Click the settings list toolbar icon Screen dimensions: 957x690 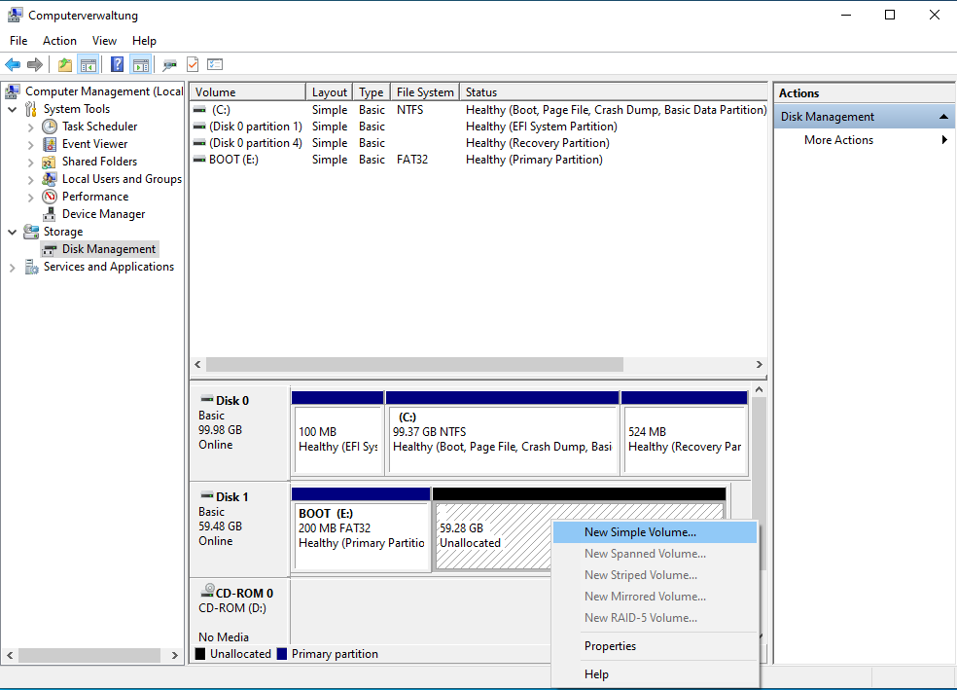click(215, 65)
